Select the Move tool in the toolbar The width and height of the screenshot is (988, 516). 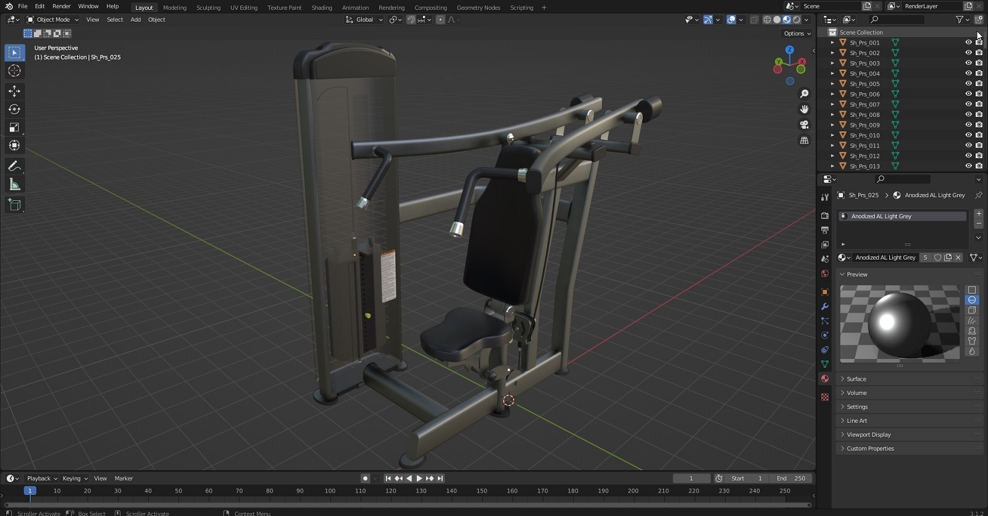14,91
